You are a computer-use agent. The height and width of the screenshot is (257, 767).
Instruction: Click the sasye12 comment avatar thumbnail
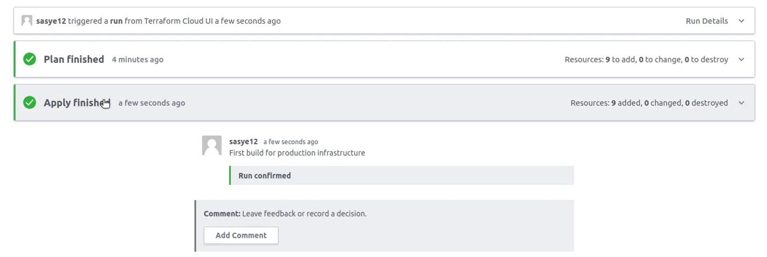(x=212, y=145)
